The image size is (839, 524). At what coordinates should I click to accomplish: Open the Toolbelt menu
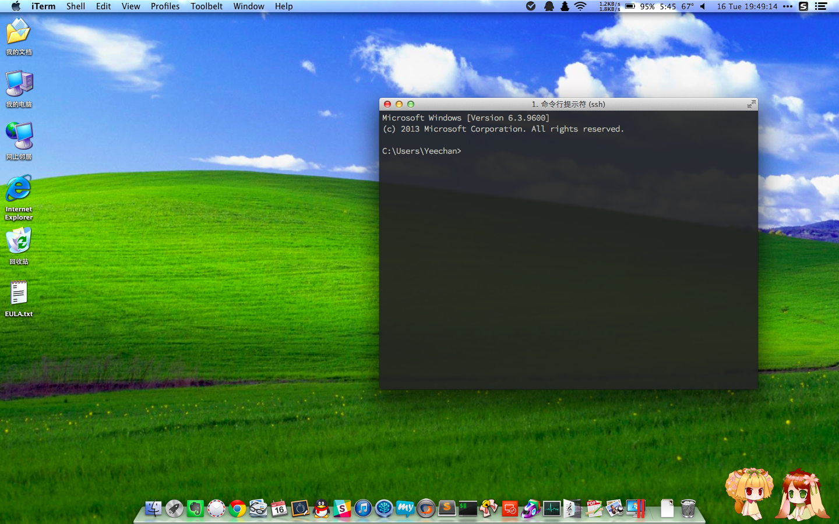point(206,6)
